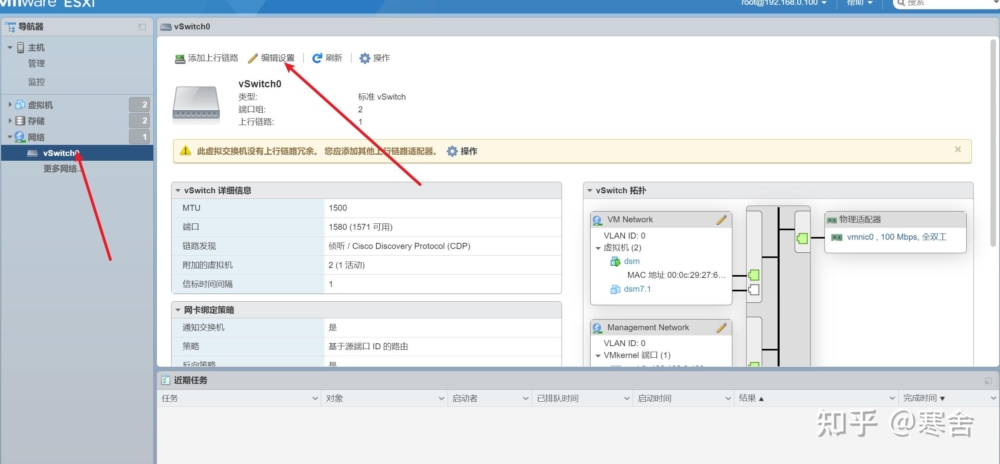
Task: Collapse the Networking (网络) tree node
Action: pyautogui.click(x=10, y=137)
